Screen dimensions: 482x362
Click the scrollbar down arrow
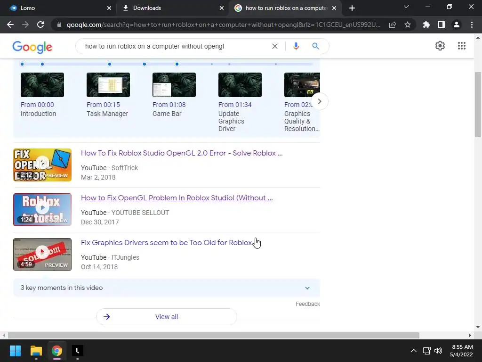478,327
